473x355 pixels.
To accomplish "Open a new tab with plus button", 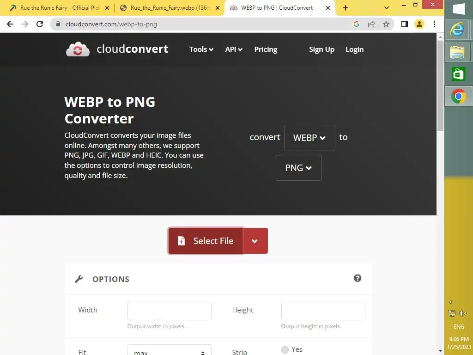I will point(346,8).
